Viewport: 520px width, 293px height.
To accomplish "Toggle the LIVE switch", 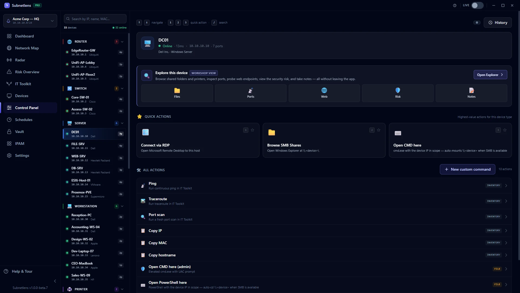I will [477, 5].
